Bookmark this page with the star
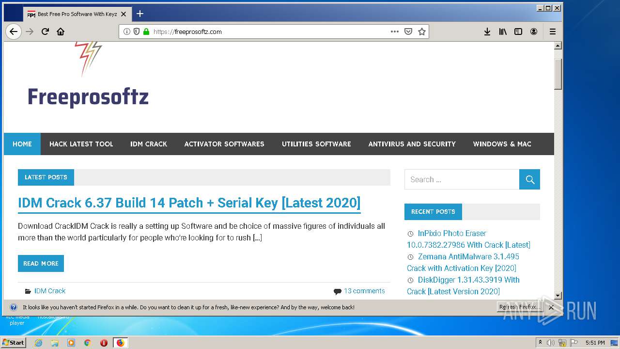The height and width of the screenshot is (349, 620). 422,32
